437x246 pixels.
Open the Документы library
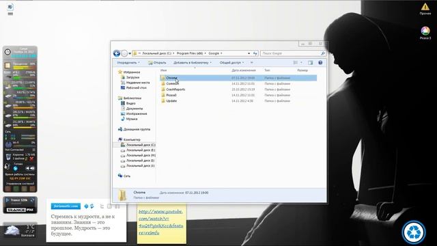pos(132,109)
